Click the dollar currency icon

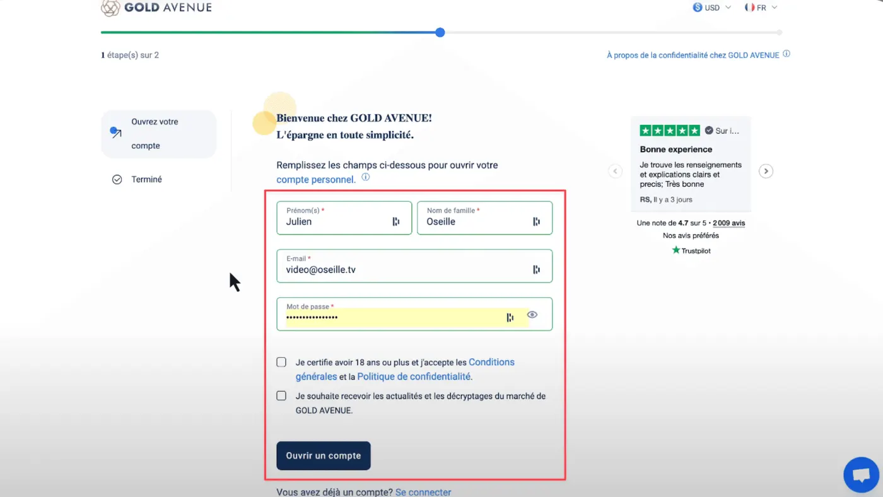point(698,8)
